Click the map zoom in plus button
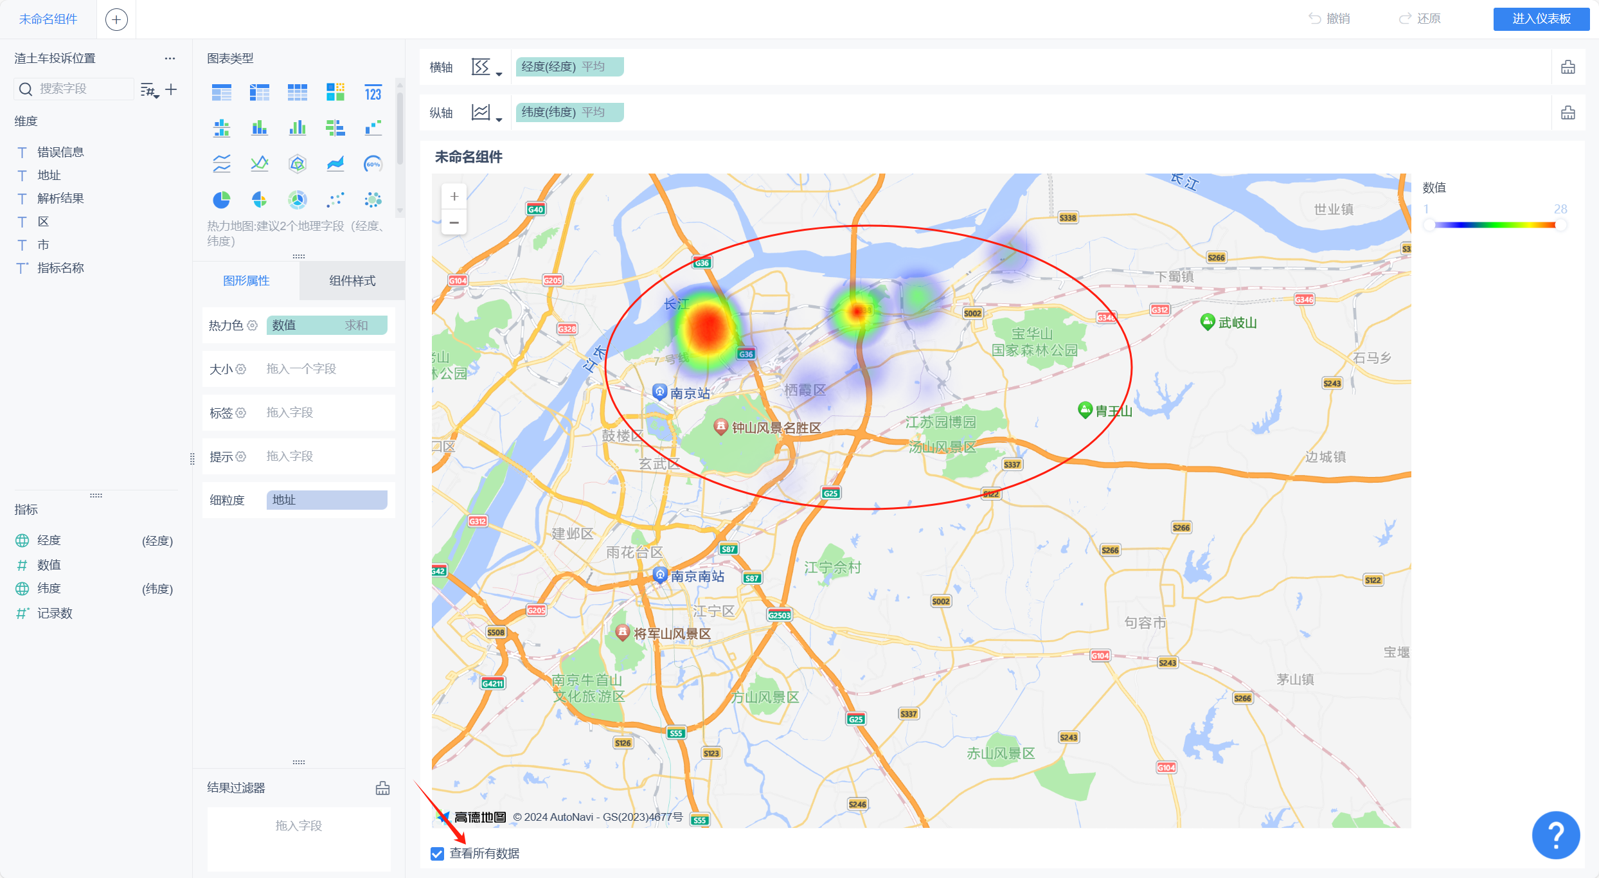This screenshot has height=878, width=1599. click(454, 196)
